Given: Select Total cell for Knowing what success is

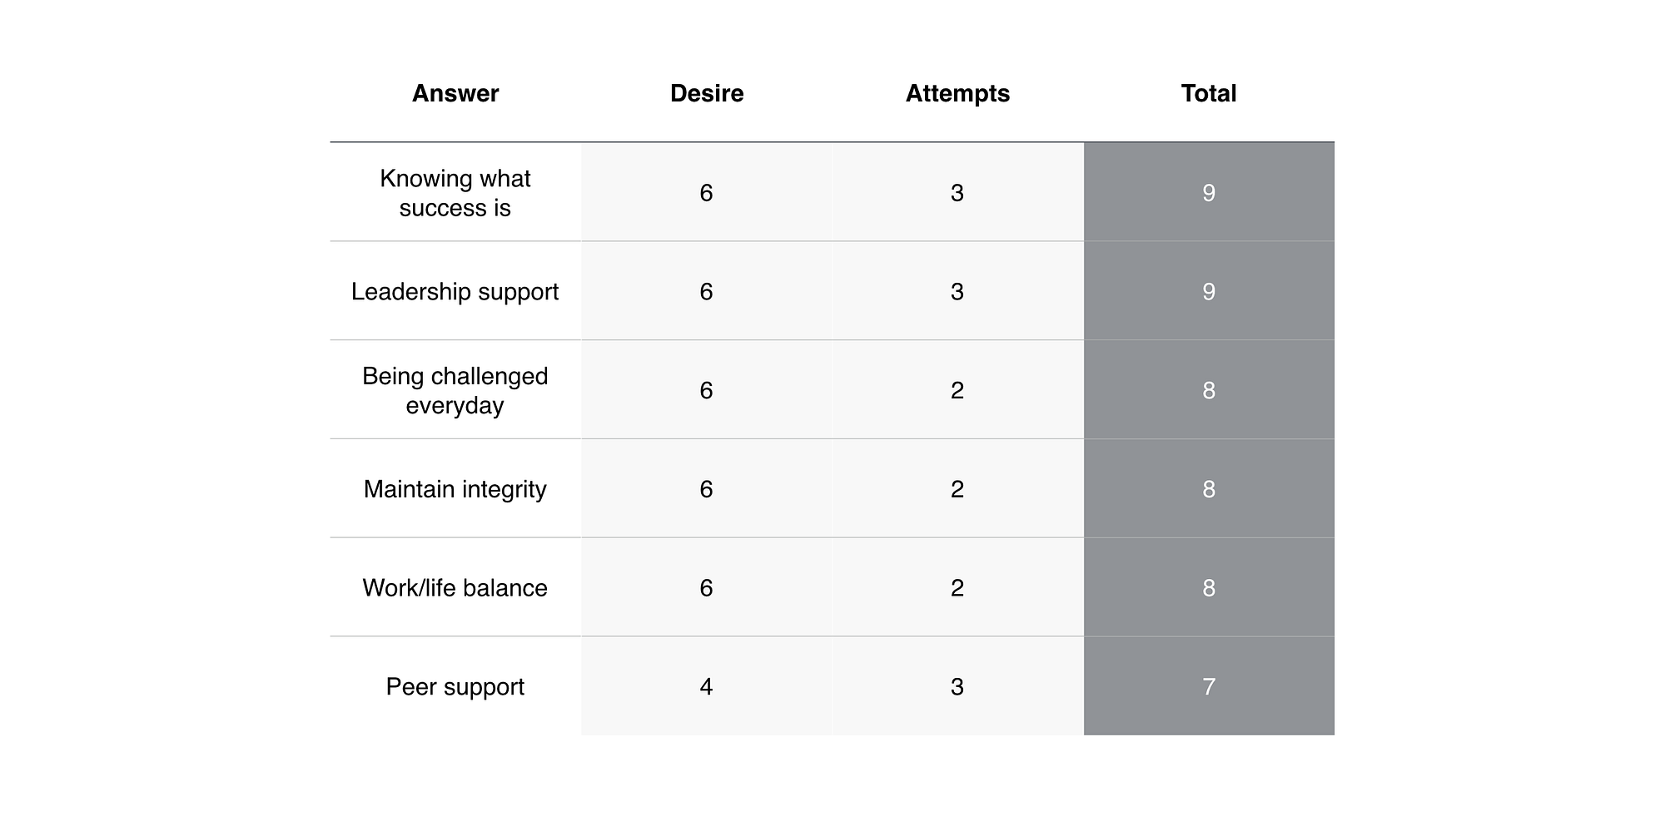Looking at the screenshot, I should coord(1209,193).
